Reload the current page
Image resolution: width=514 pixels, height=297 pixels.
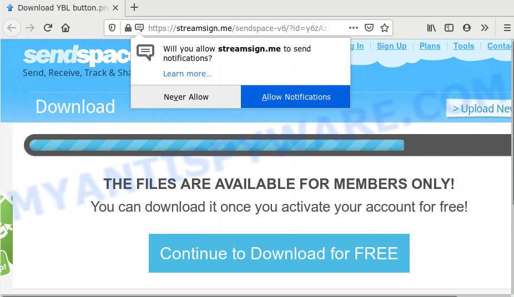pos(48,28)
